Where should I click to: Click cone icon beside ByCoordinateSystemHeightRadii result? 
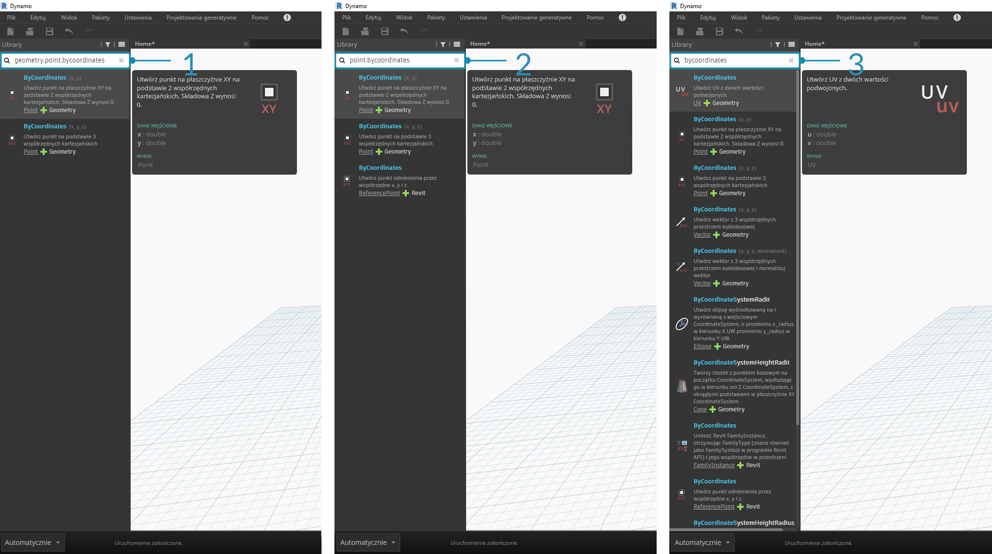tap(682, 386)
